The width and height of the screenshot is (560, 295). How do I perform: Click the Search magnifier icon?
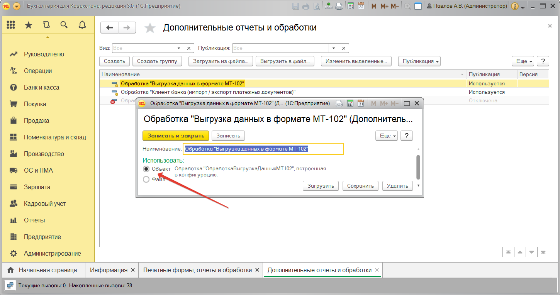(64, 25)
